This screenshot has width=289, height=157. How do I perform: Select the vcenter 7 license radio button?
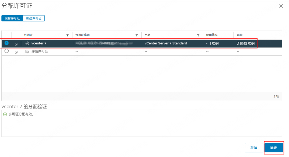[x=7, y=43]
